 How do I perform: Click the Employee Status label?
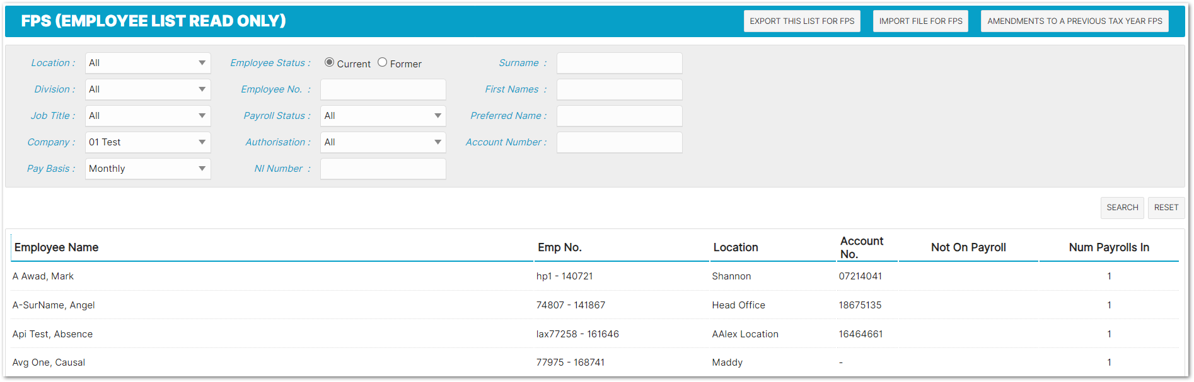point(270,63)
